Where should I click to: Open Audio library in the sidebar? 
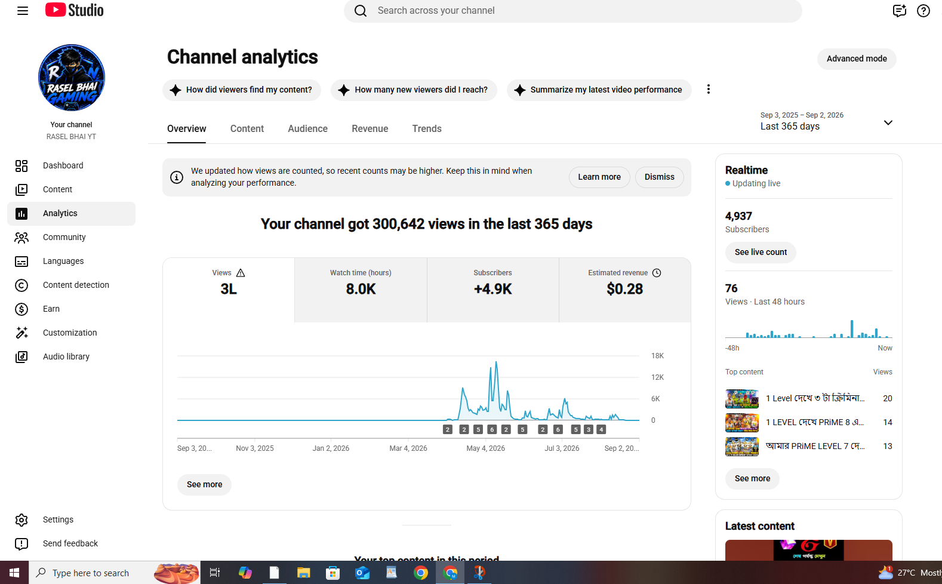tap(71, 356)
